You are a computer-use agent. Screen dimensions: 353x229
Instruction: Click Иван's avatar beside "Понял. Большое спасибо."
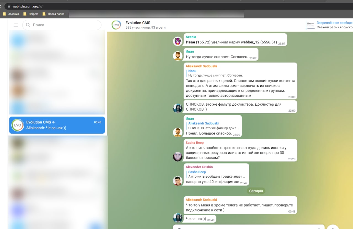click(x=178, y=132)
